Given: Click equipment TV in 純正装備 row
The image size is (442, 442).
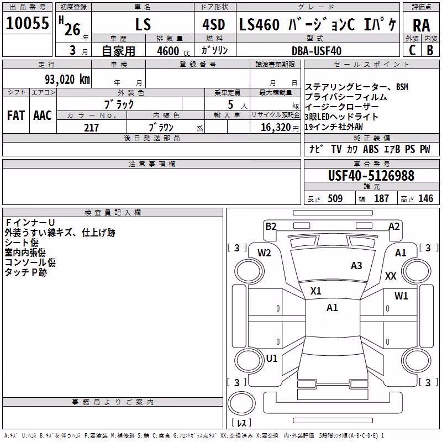Looking at the screenshot, I should (x=336, y=149).
